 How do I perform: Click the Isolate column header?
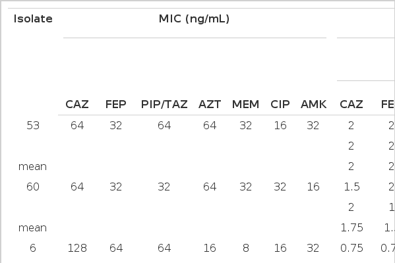[x=33, y=19]
